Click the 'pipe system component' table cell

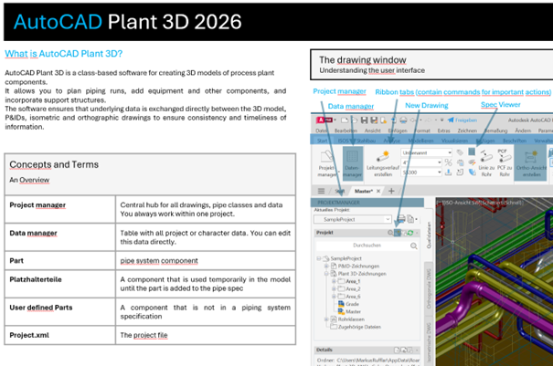206,261
